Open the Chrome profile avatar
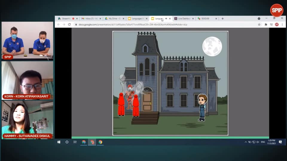This screenshot has width=287, height=161. pyautogui.click(x=277, y=24)
